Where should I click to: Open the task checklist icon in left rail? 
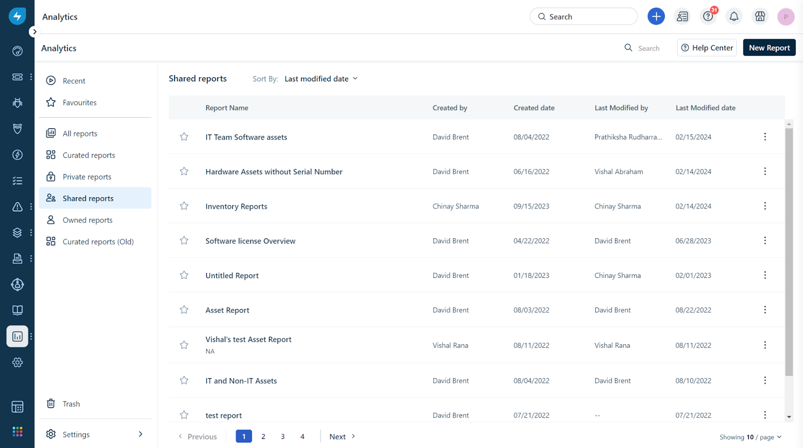(18, 181)
